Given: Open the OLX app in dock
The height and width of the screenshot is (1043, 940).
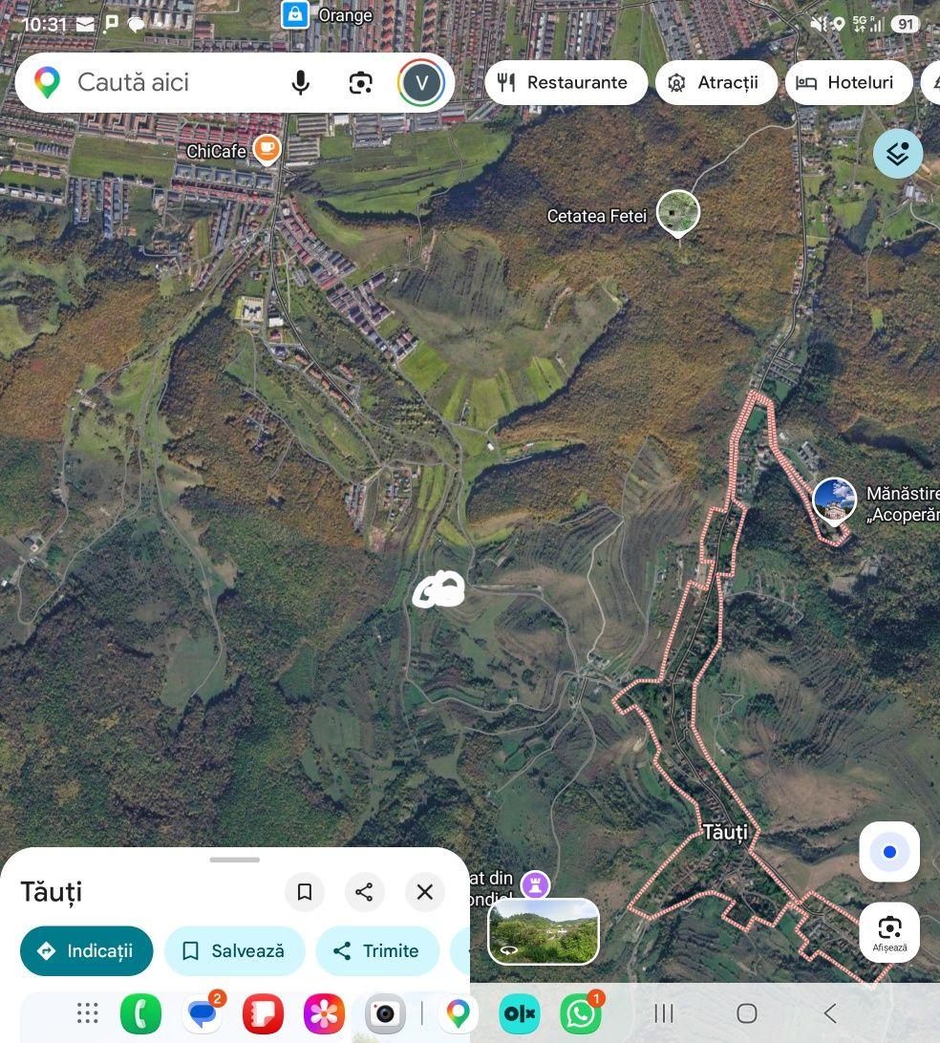Looking at the screenshot, I should click(x=519, y=1013).
